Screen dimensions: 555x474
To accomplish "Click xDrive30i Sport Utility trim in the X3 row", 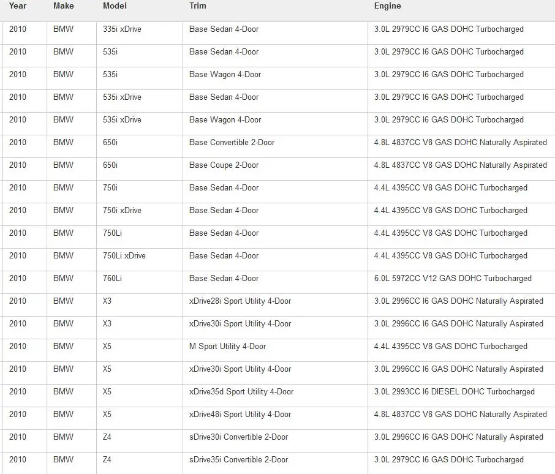I will [240, 323].
